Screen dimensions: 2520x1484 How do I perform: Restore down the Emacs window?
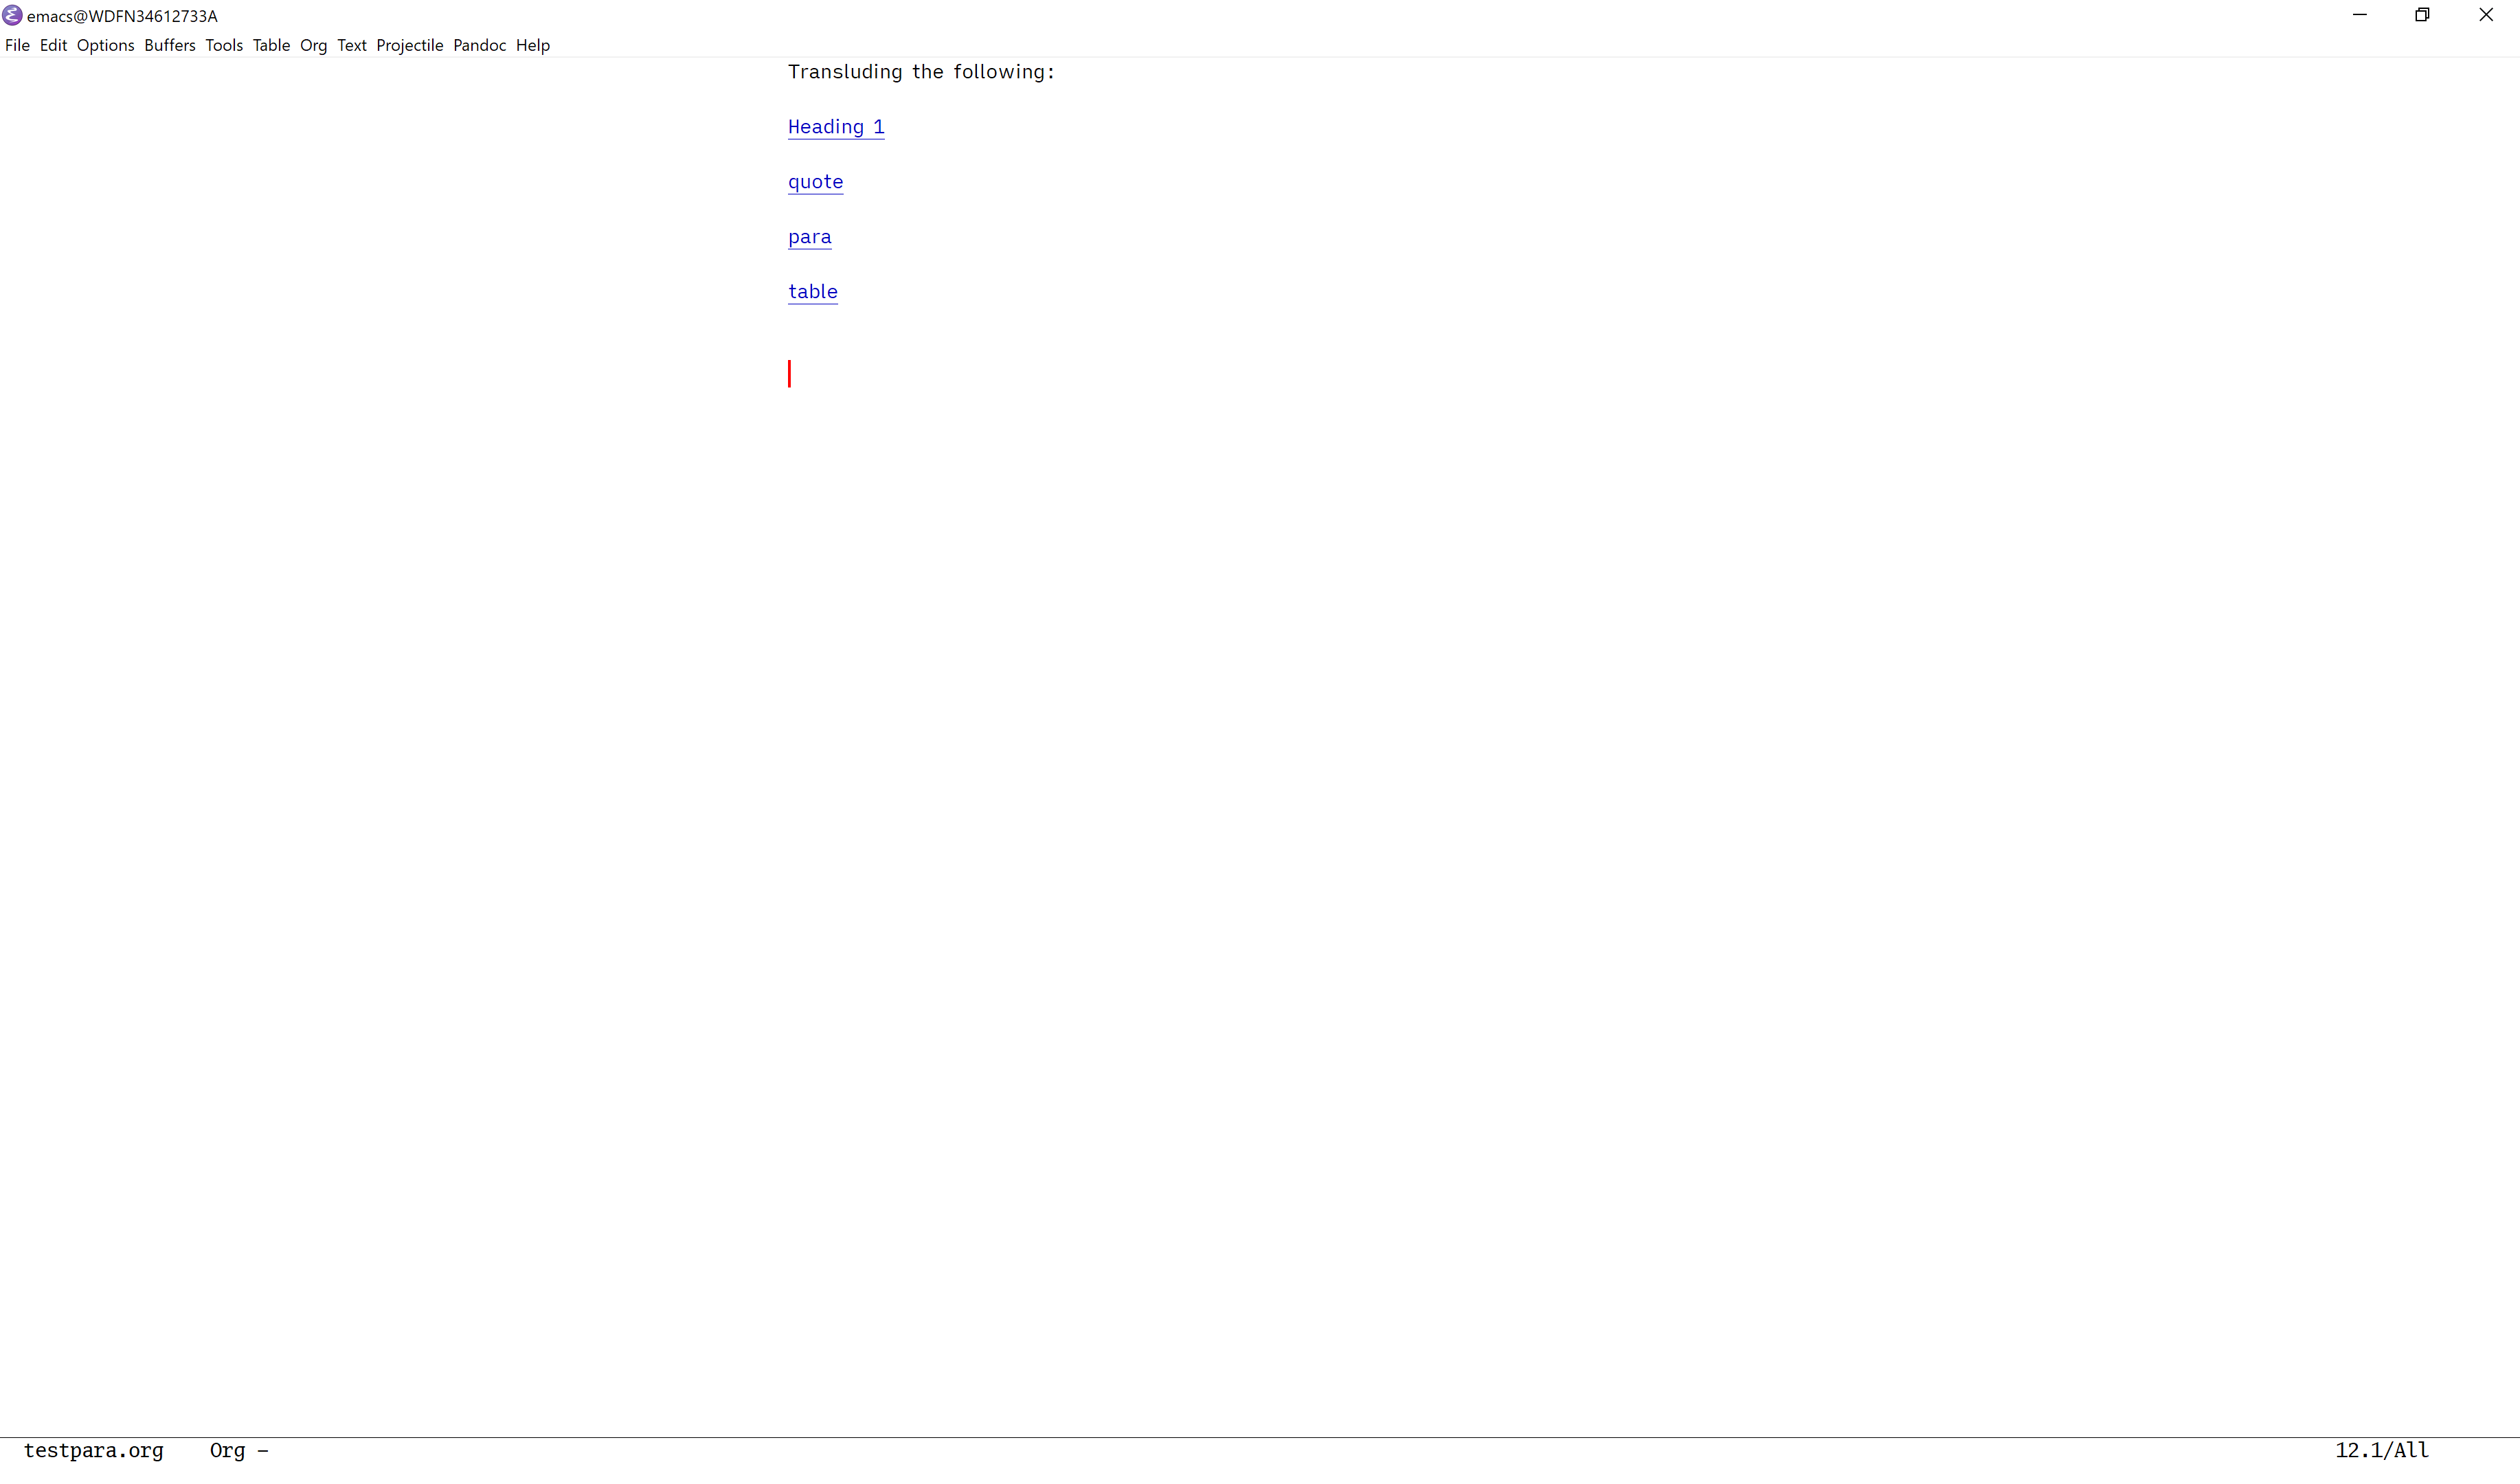(x=2422, y=15)
